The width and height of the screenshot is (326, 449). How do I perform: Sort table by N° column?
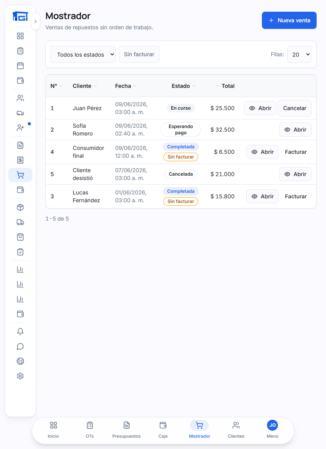tap(57, 86)
